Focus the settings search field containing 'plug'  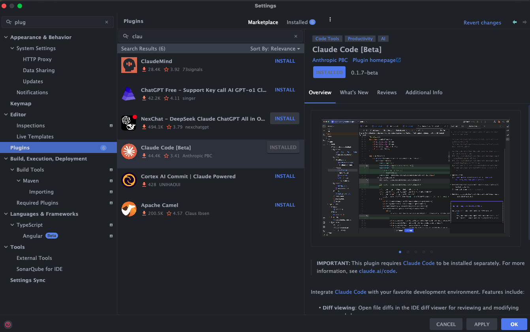(58, 22)
